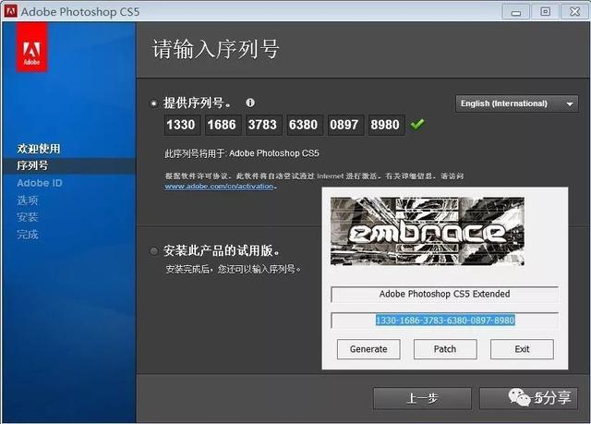Maximize the Adobe Photoshop CS5 window
This screenshot has width=591, height=424.
(545, 12)
